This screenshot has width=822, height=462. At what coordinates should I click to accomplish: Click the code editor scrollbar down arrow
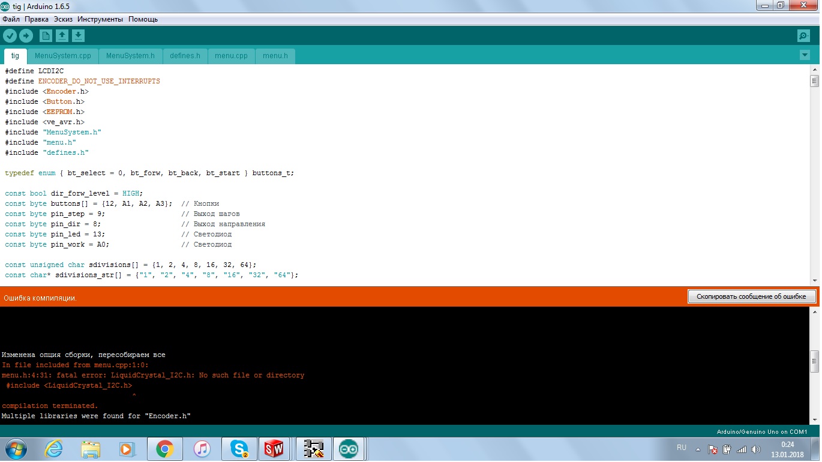click(814, 281)
